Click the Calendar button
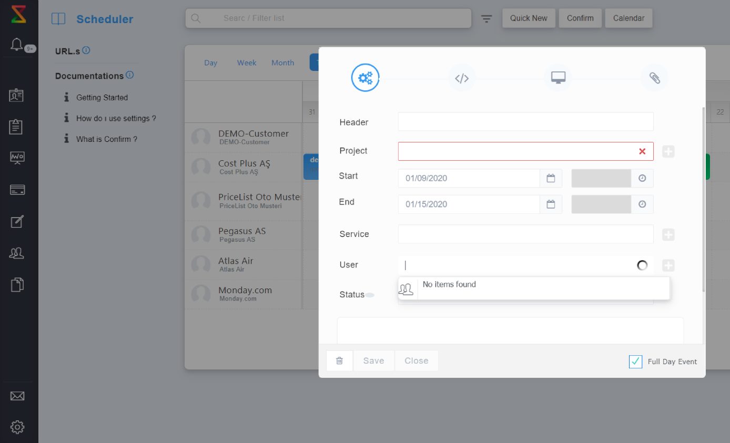 [x=628, y=18]
